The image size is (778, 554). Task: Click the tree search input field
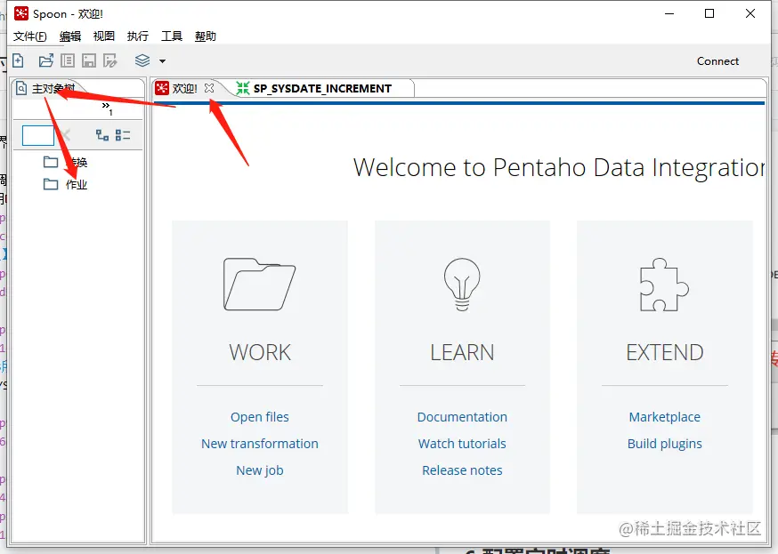pos(38,135)
